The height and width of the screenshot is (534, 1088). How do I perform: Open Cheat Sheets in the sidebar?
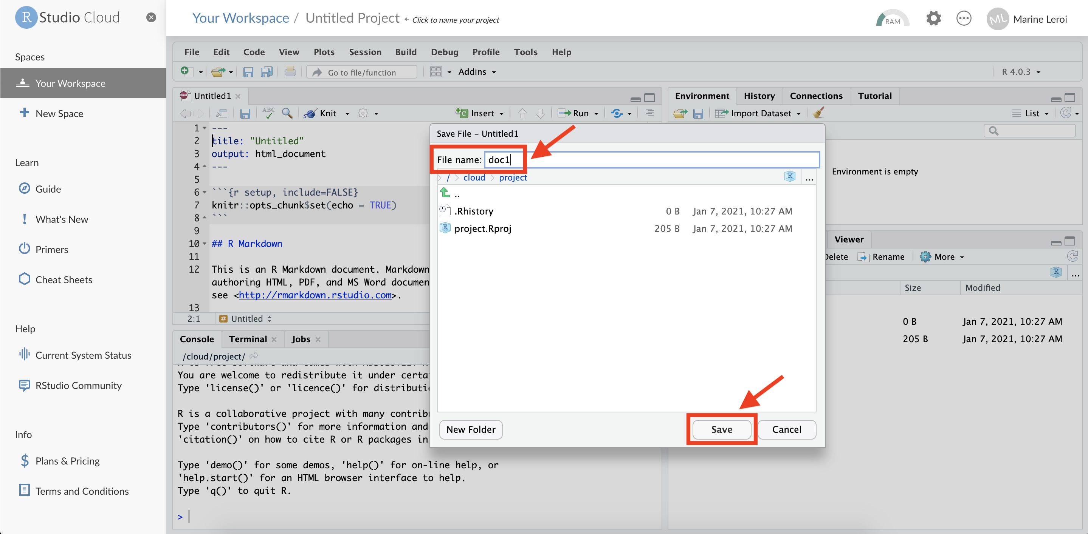point(55,280)
